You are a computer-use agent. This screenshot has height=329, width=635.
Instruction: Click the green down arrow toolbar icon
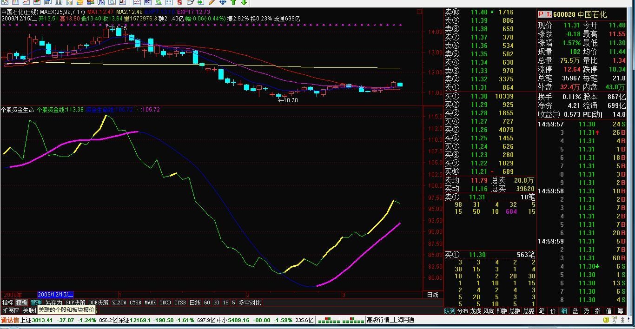[244, 2]
